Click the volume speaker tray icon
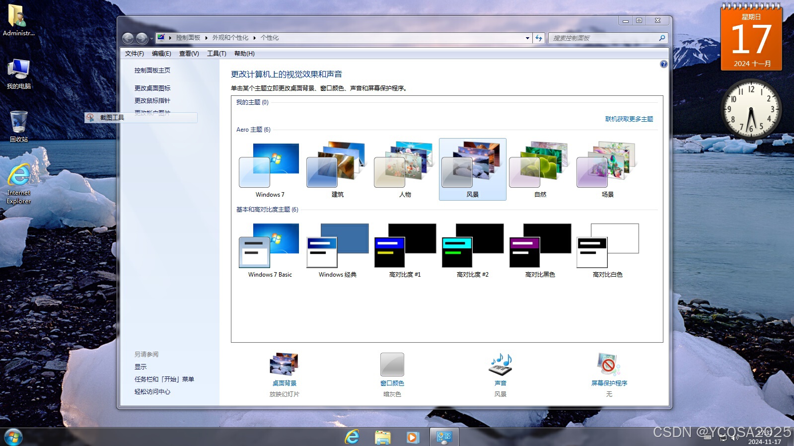 click(734, 438)
